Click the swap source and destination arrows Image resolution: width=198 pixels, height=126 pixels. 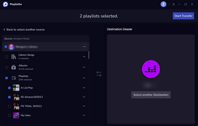(x=99, y=74)
